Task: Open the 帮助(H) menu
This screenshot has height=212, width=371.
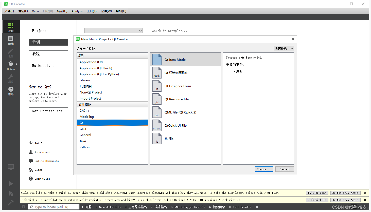Action: click(x=121, y=11)
